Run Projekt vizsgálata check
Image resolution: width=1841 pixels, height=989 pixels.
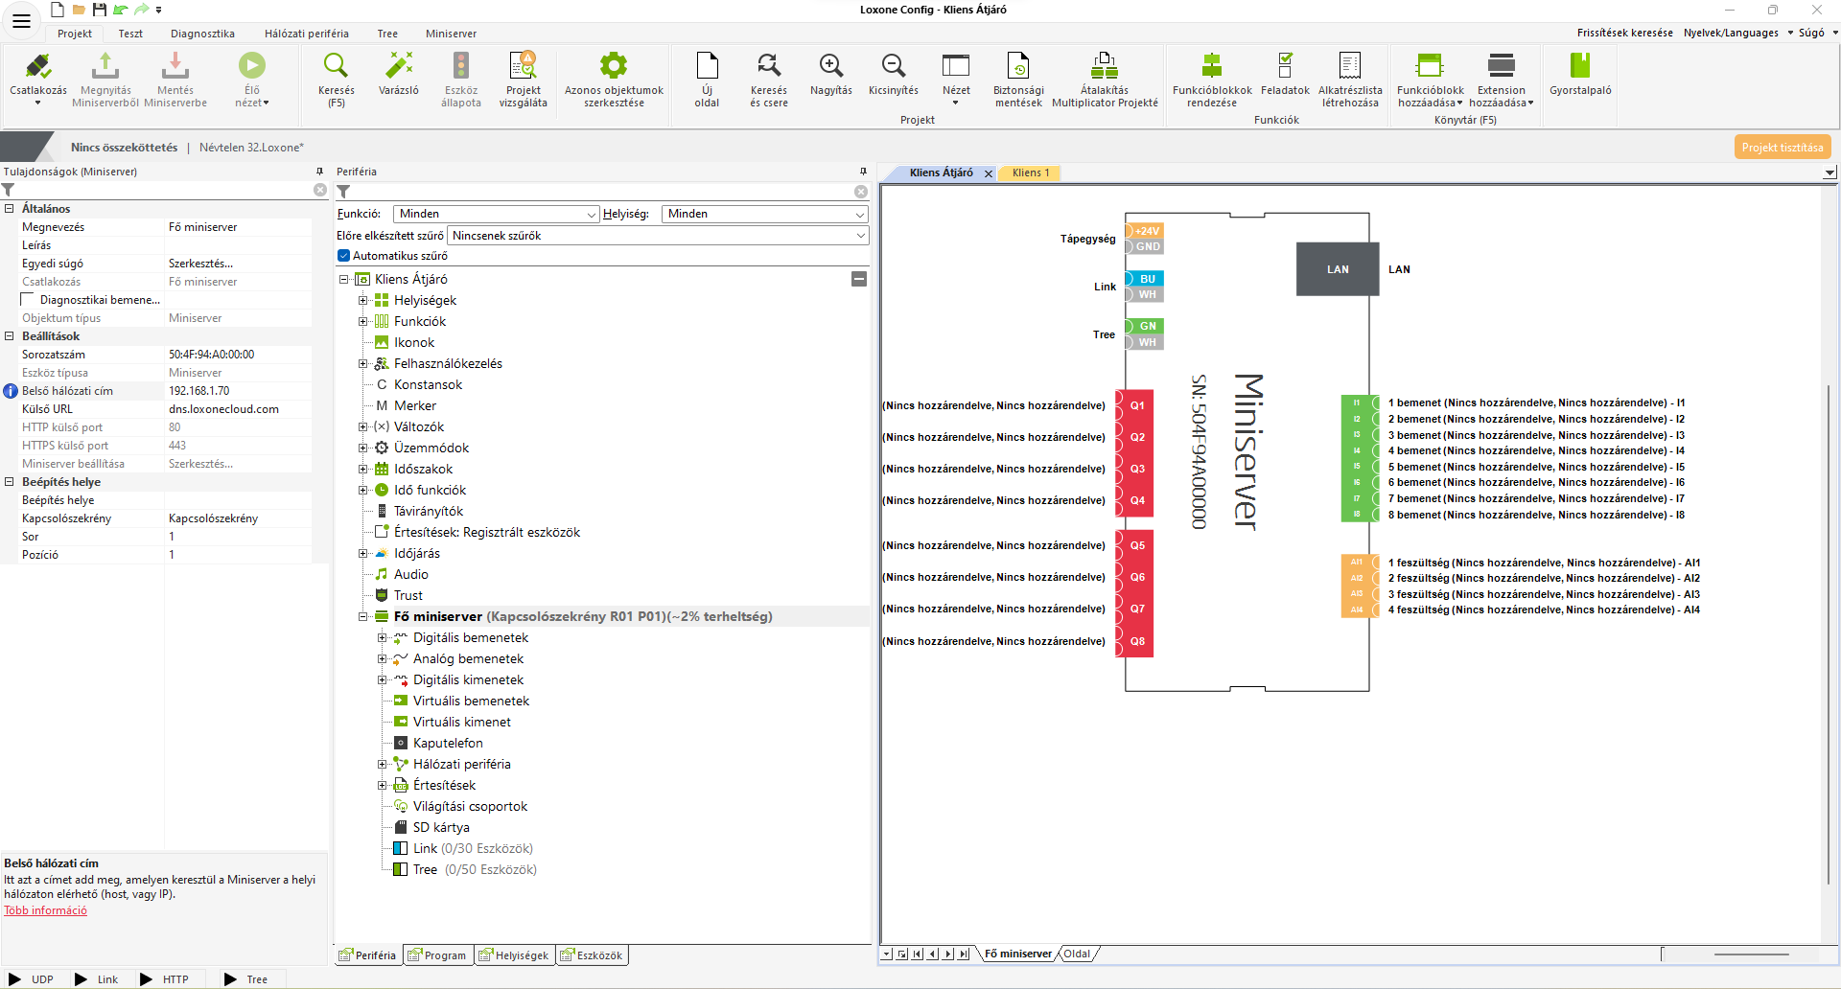[523, 65]
